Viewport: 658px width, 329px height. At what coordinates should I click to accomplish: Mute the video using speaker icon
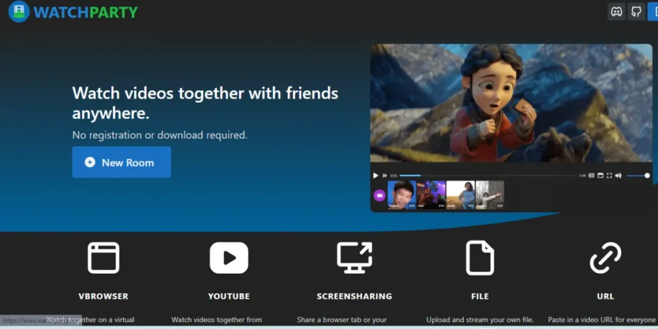pos(618,175)
